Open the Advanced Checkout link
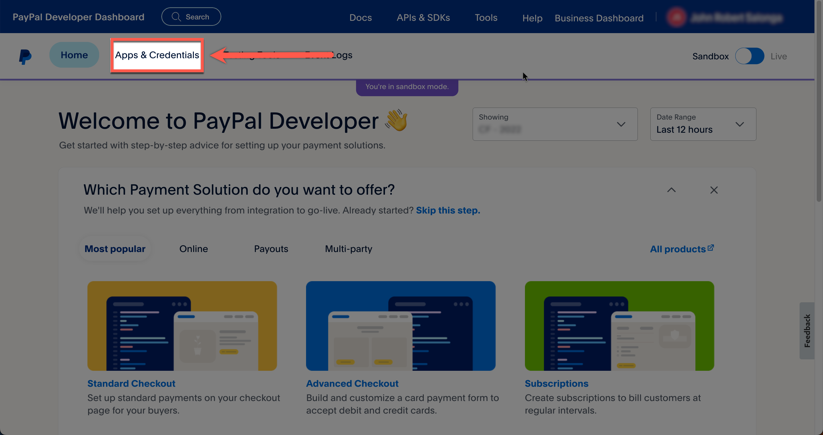The height and width of the screenshot is (435, 823). pos(352,383)
